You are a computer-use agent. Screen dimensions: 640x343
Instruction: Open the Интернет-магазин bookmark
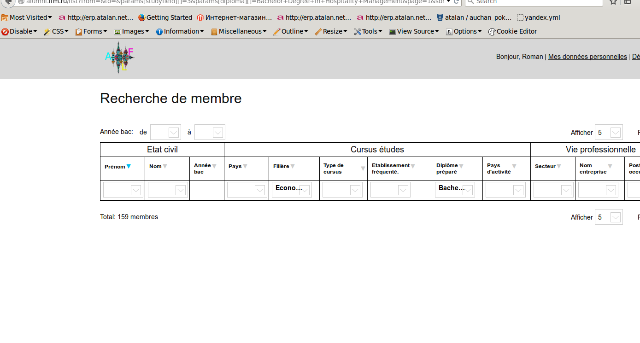click(234, 17)
